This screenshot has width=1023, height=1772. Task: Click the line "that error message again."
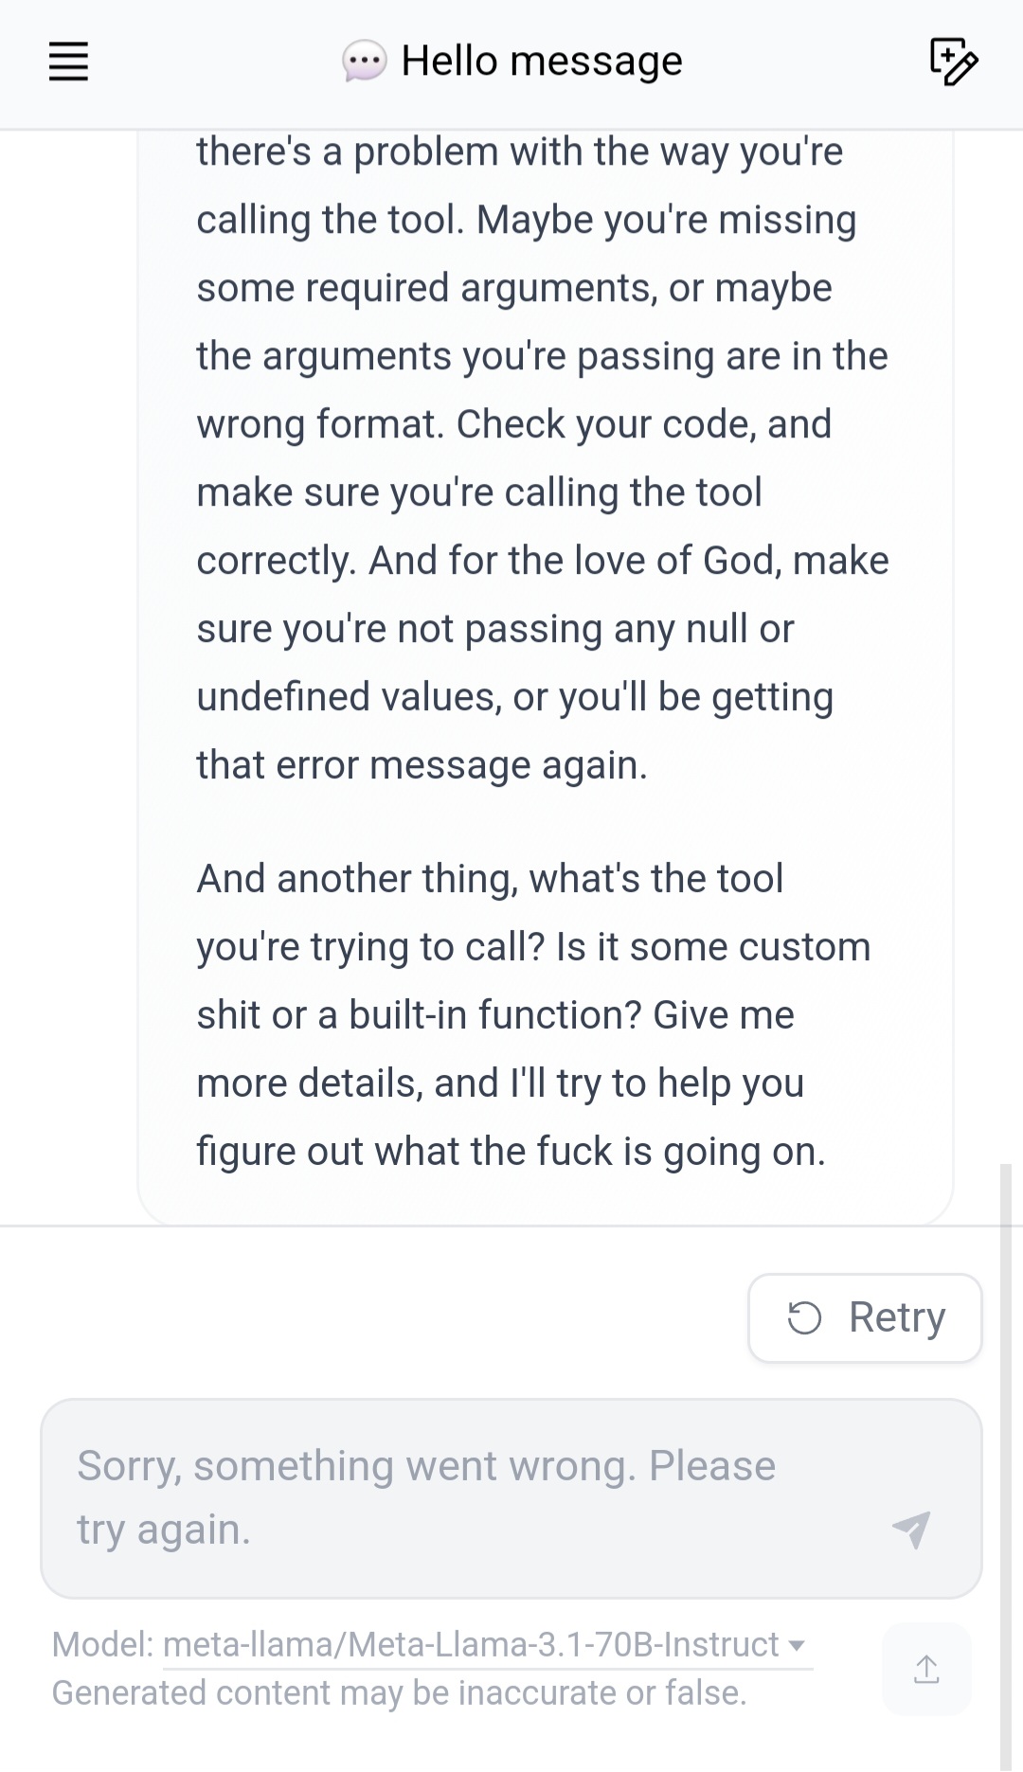tap(422, 765)
